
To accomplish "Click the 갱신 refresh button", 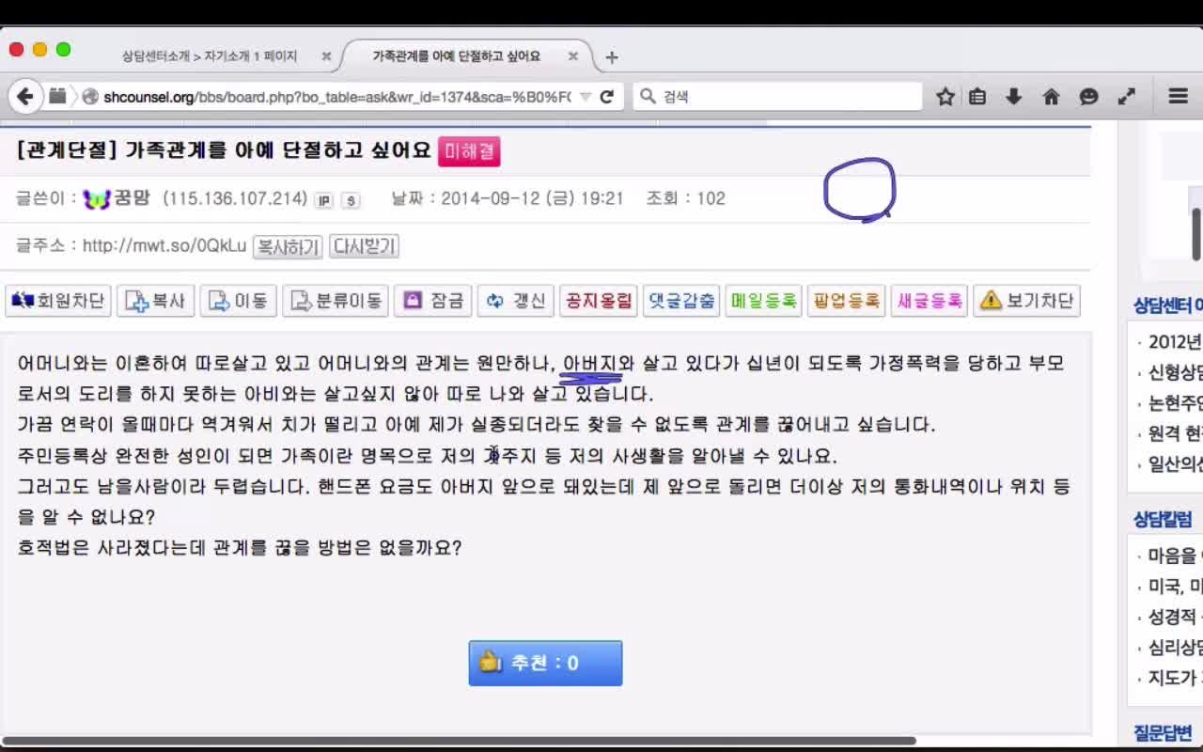I will pos(515,301).
